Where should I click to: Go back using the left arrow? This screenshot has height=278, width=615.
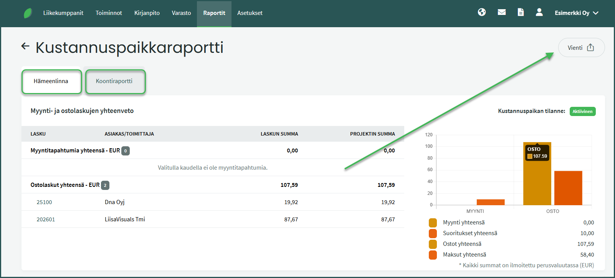point(25,46)
